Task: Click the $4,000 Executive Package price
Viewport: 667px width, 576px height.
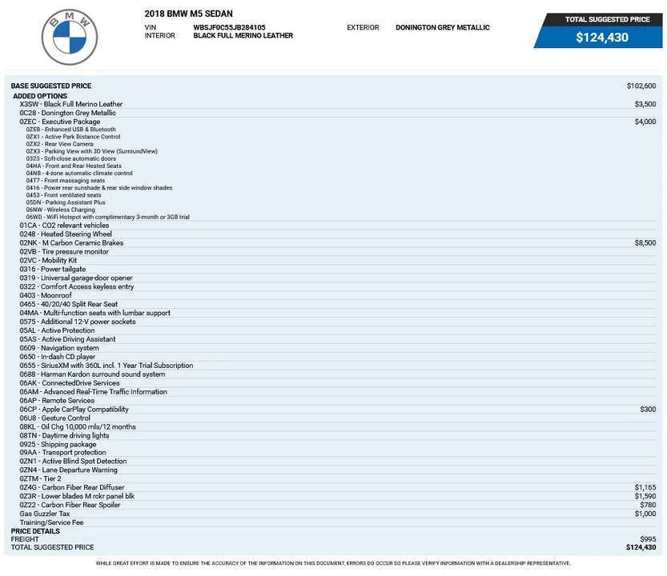Action: tap(645, 122)
